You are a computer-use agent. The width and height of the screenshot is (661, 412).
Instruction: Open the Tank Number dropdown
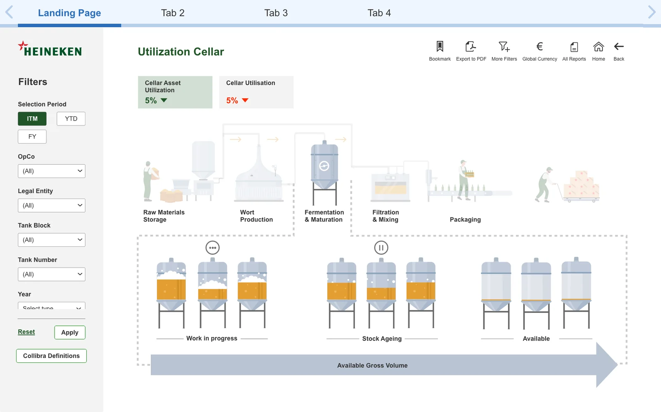pos(52,274)
